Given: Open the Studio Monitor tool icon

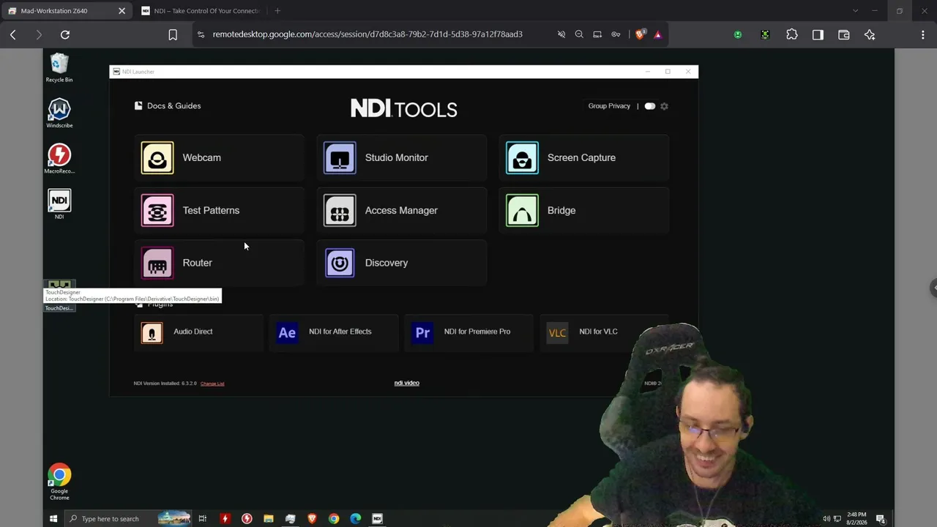Looking at the screenshot, I should pos(340,157).
